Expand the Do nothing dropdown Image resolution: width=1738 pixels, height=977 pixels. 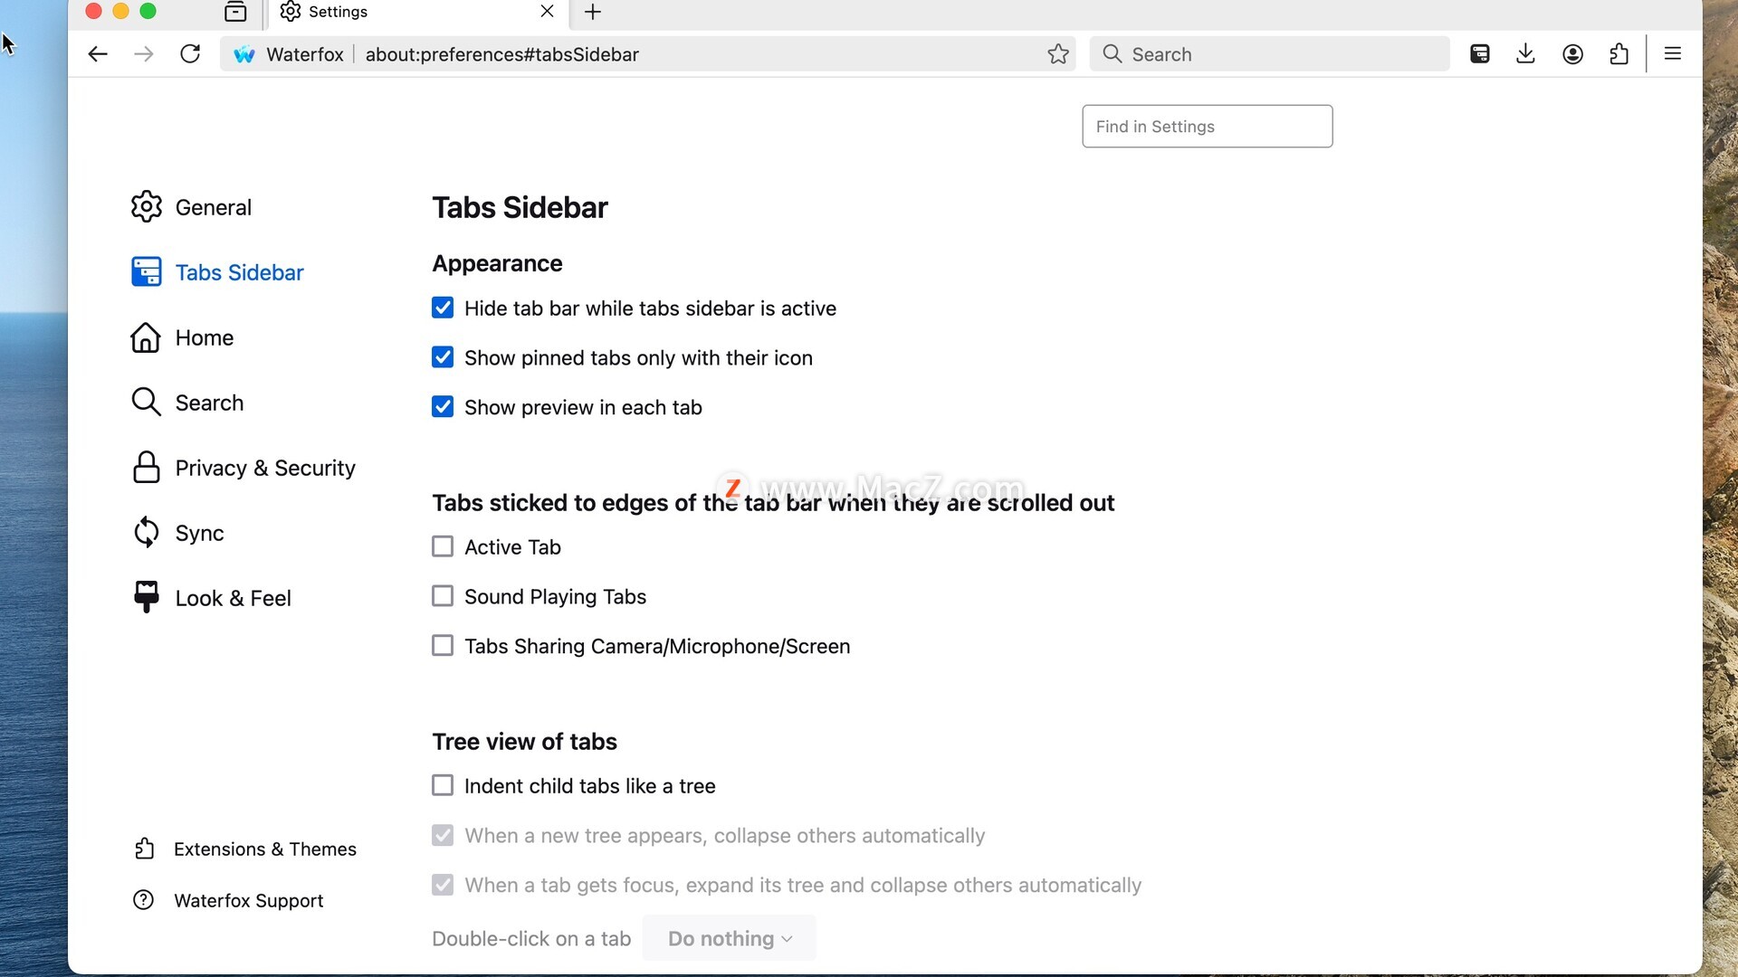pyautogui.click(x=729, y=938)
